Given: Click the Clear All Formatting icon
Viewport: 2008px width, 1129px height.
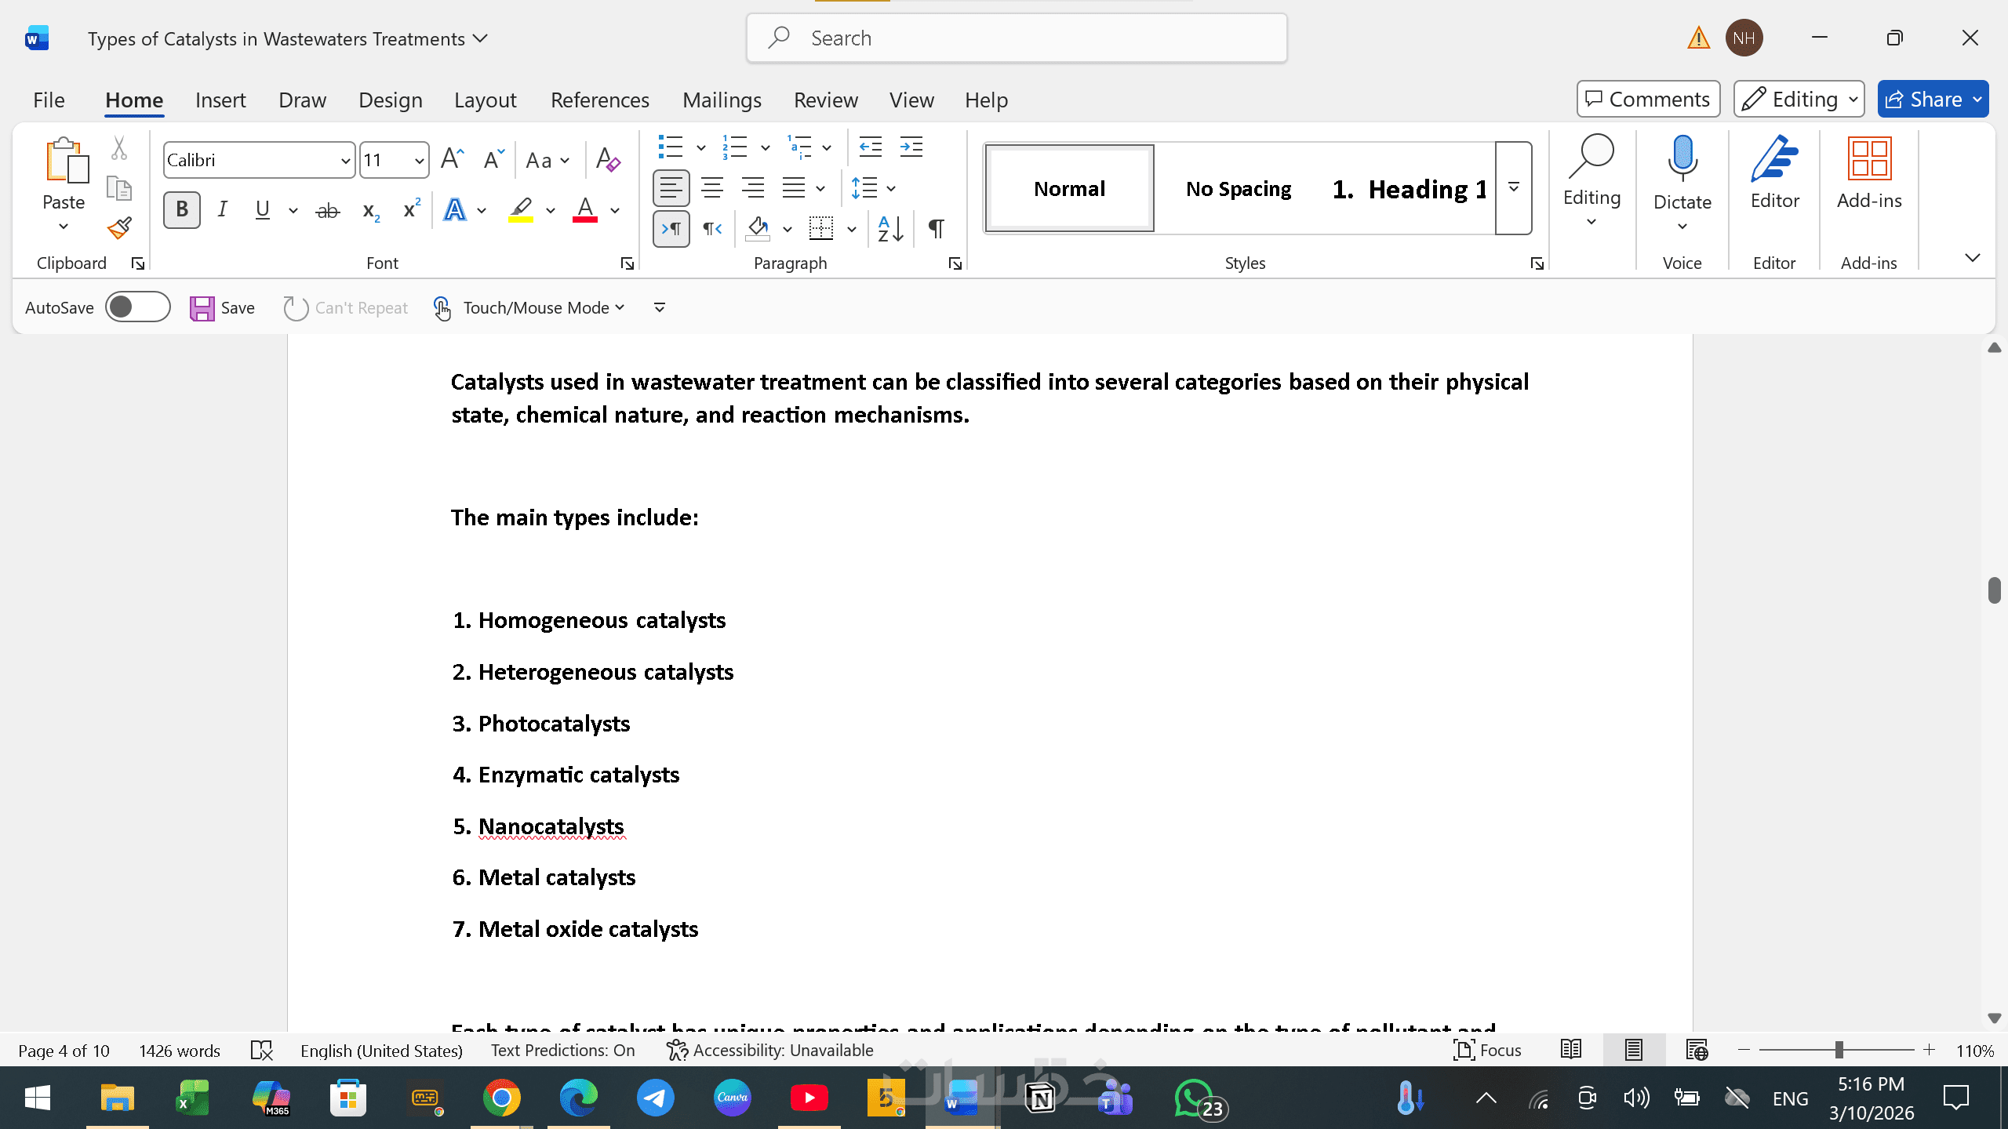Looking at the screenshot, I should coord(608,160).
